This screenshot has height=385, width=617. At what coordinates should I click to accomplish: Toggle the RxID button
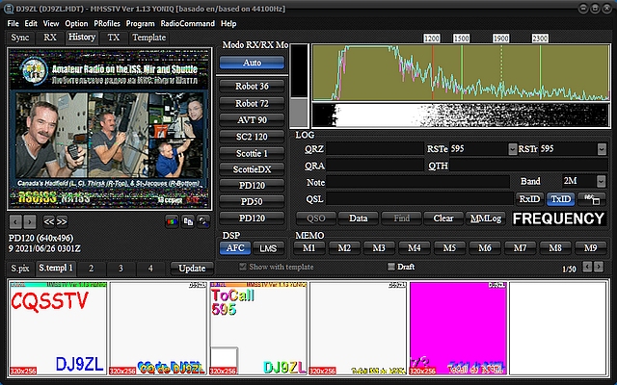pos(529,199)
